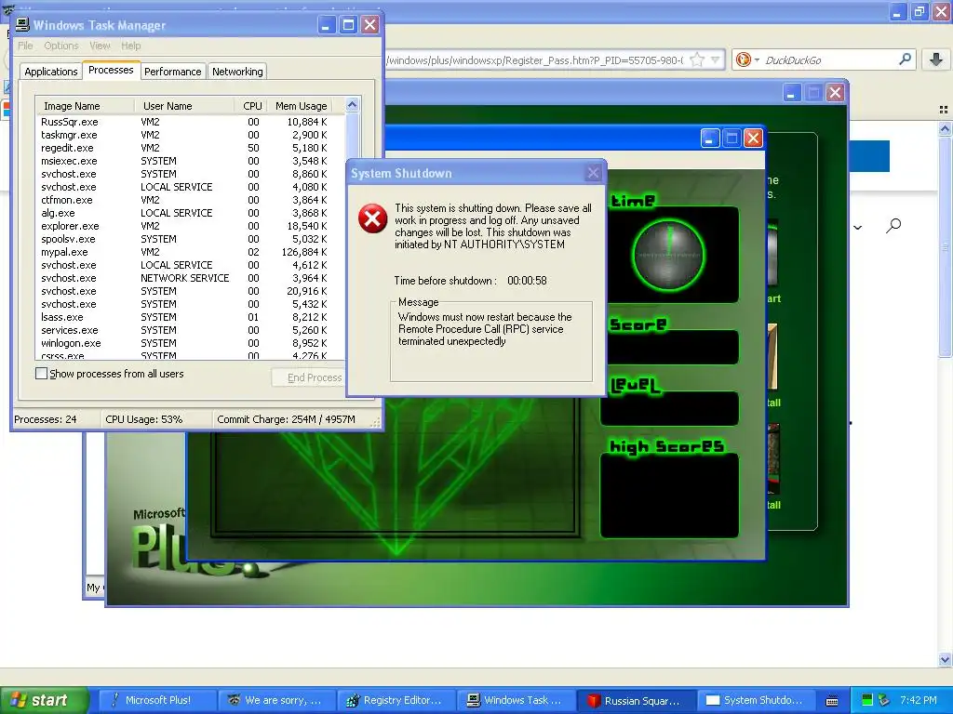Switch to the Performance tab
The width and height of the screenshot is (953, 714).
pyautogui.click(x=172, y=72)
